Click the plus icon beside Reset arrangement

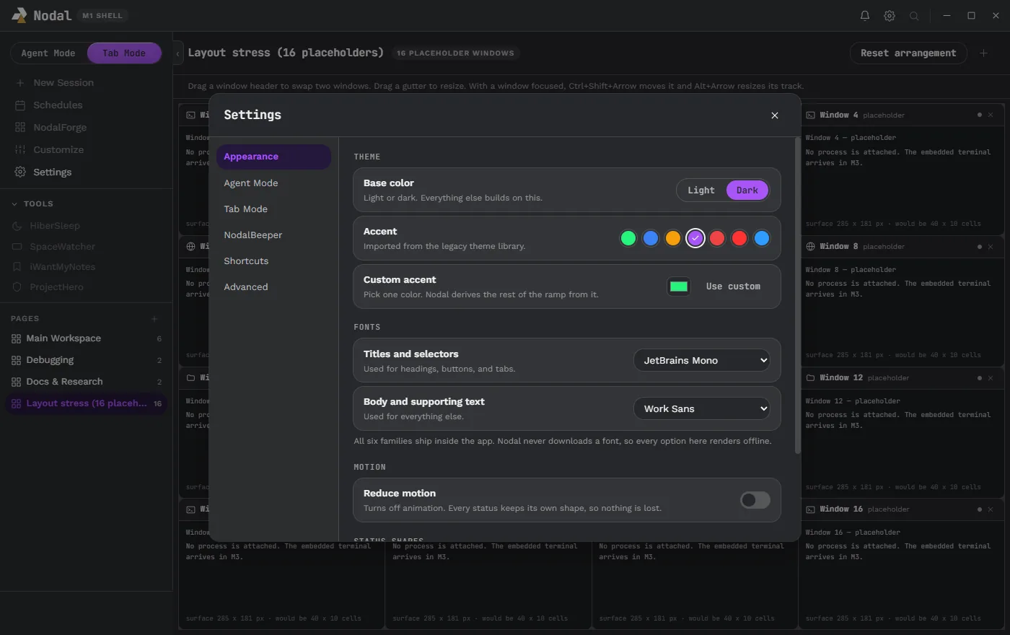(x=983, y=53)
